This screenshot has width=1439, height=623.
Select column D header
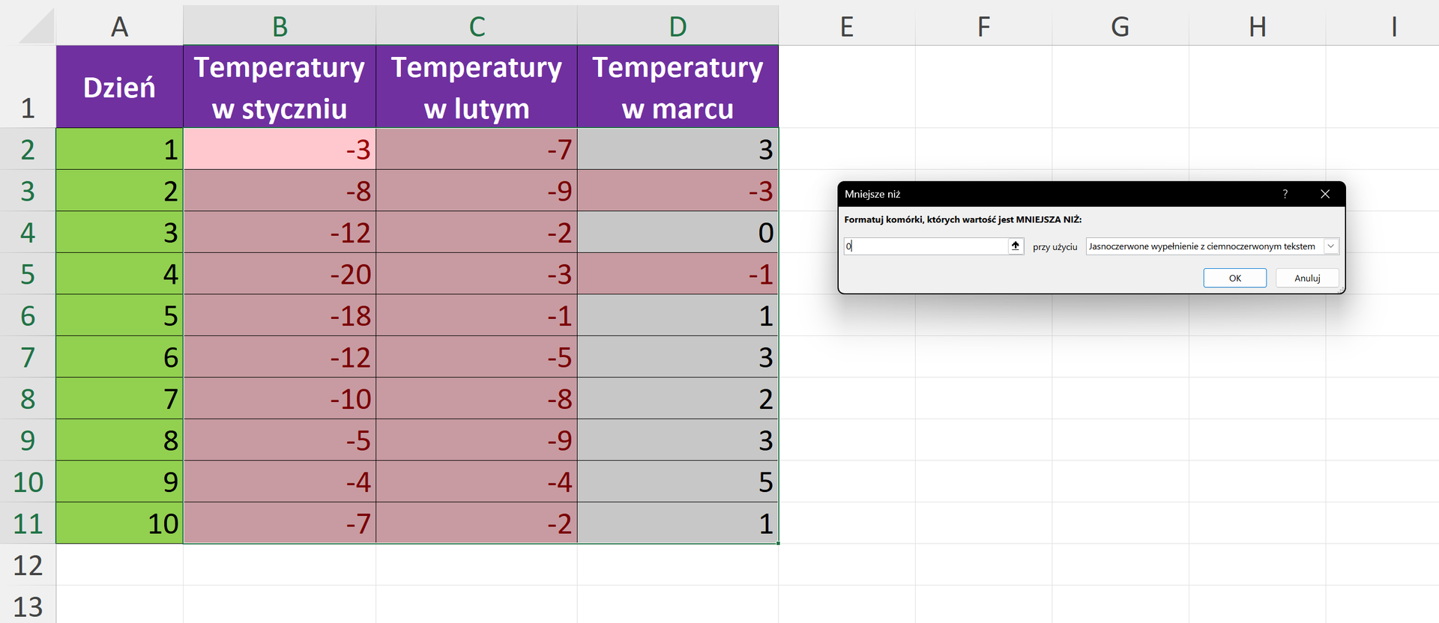[678, 27]
